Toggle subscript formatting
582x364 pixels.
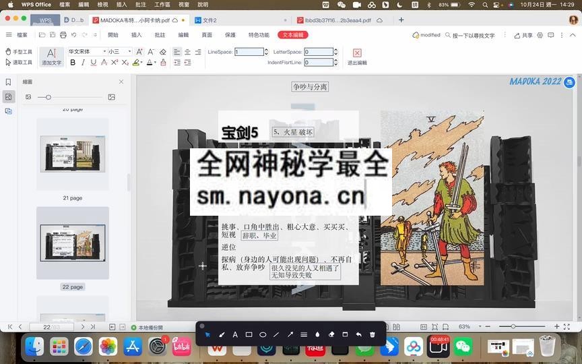(125, 63)
